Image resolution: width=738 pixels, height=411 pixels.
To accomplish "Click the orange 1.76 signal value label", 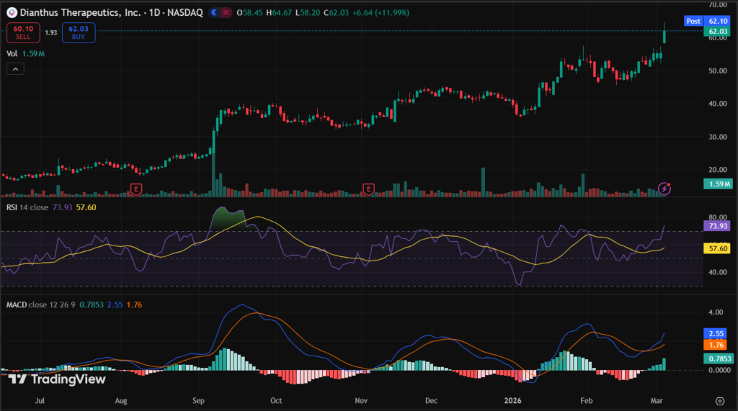I will (717, 345).
